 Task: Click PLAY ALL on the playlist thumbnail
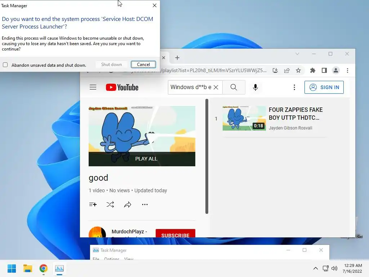pos(146,159)
